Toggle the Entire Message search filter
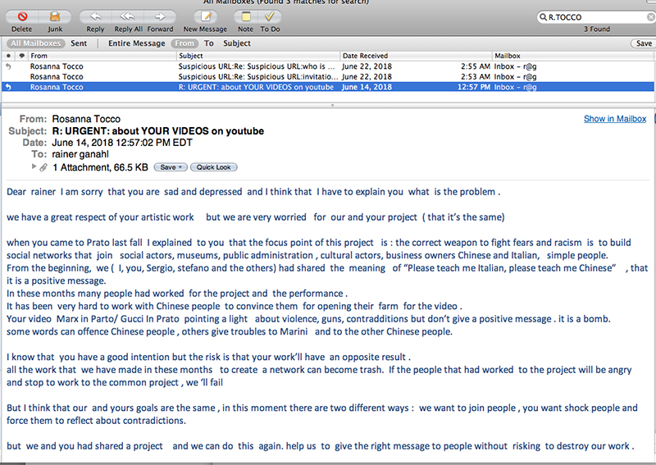The width and height of the screenshot is (656, 465). (x=137, y=43)
